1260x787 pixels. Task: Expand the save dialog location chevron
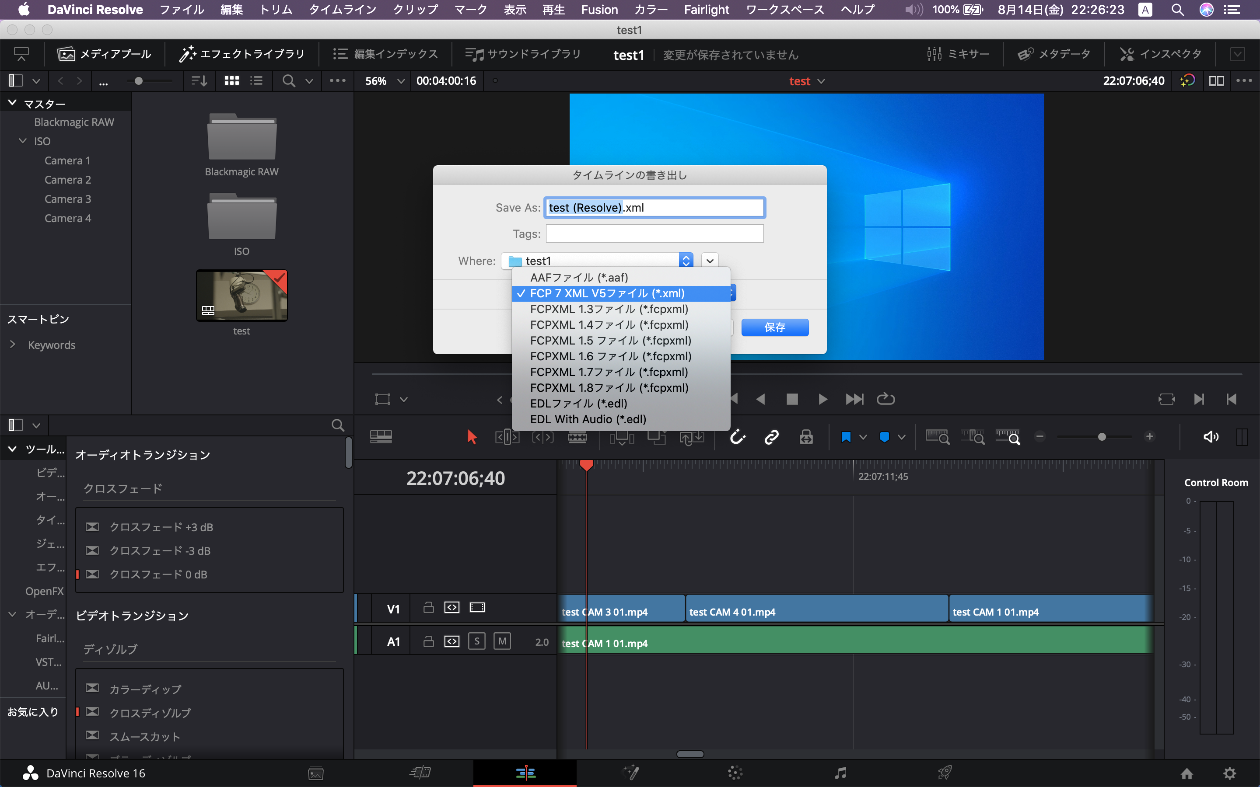[x=710, y=261]
